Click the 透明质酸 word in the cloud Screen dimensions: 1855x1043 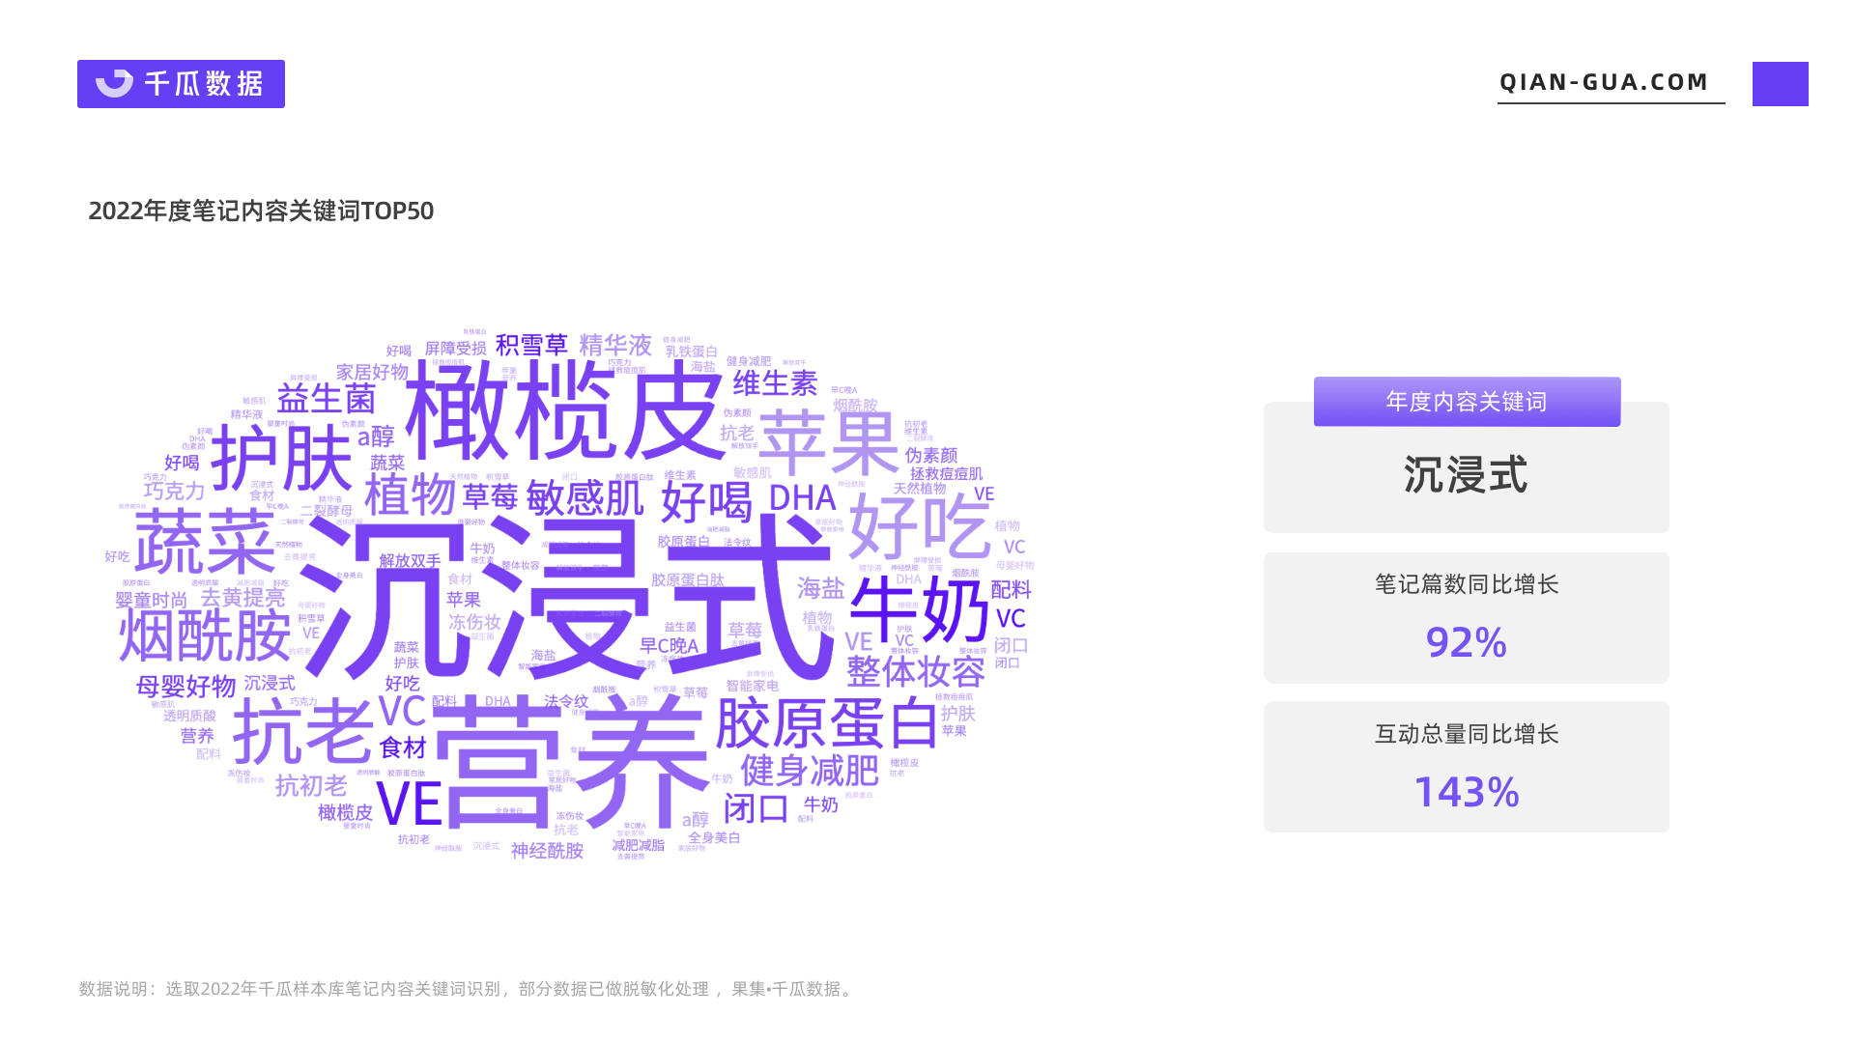[189, 716]
